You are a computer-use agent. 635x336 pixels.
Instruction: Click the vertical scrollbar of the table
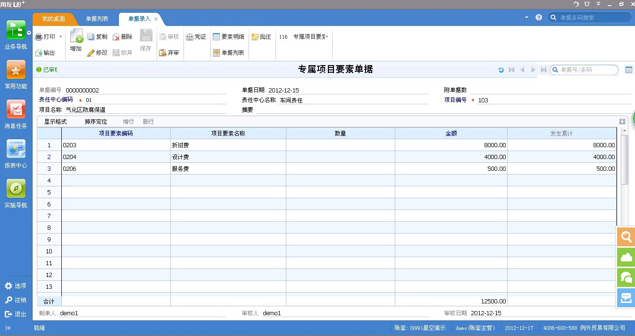point(625,160)
